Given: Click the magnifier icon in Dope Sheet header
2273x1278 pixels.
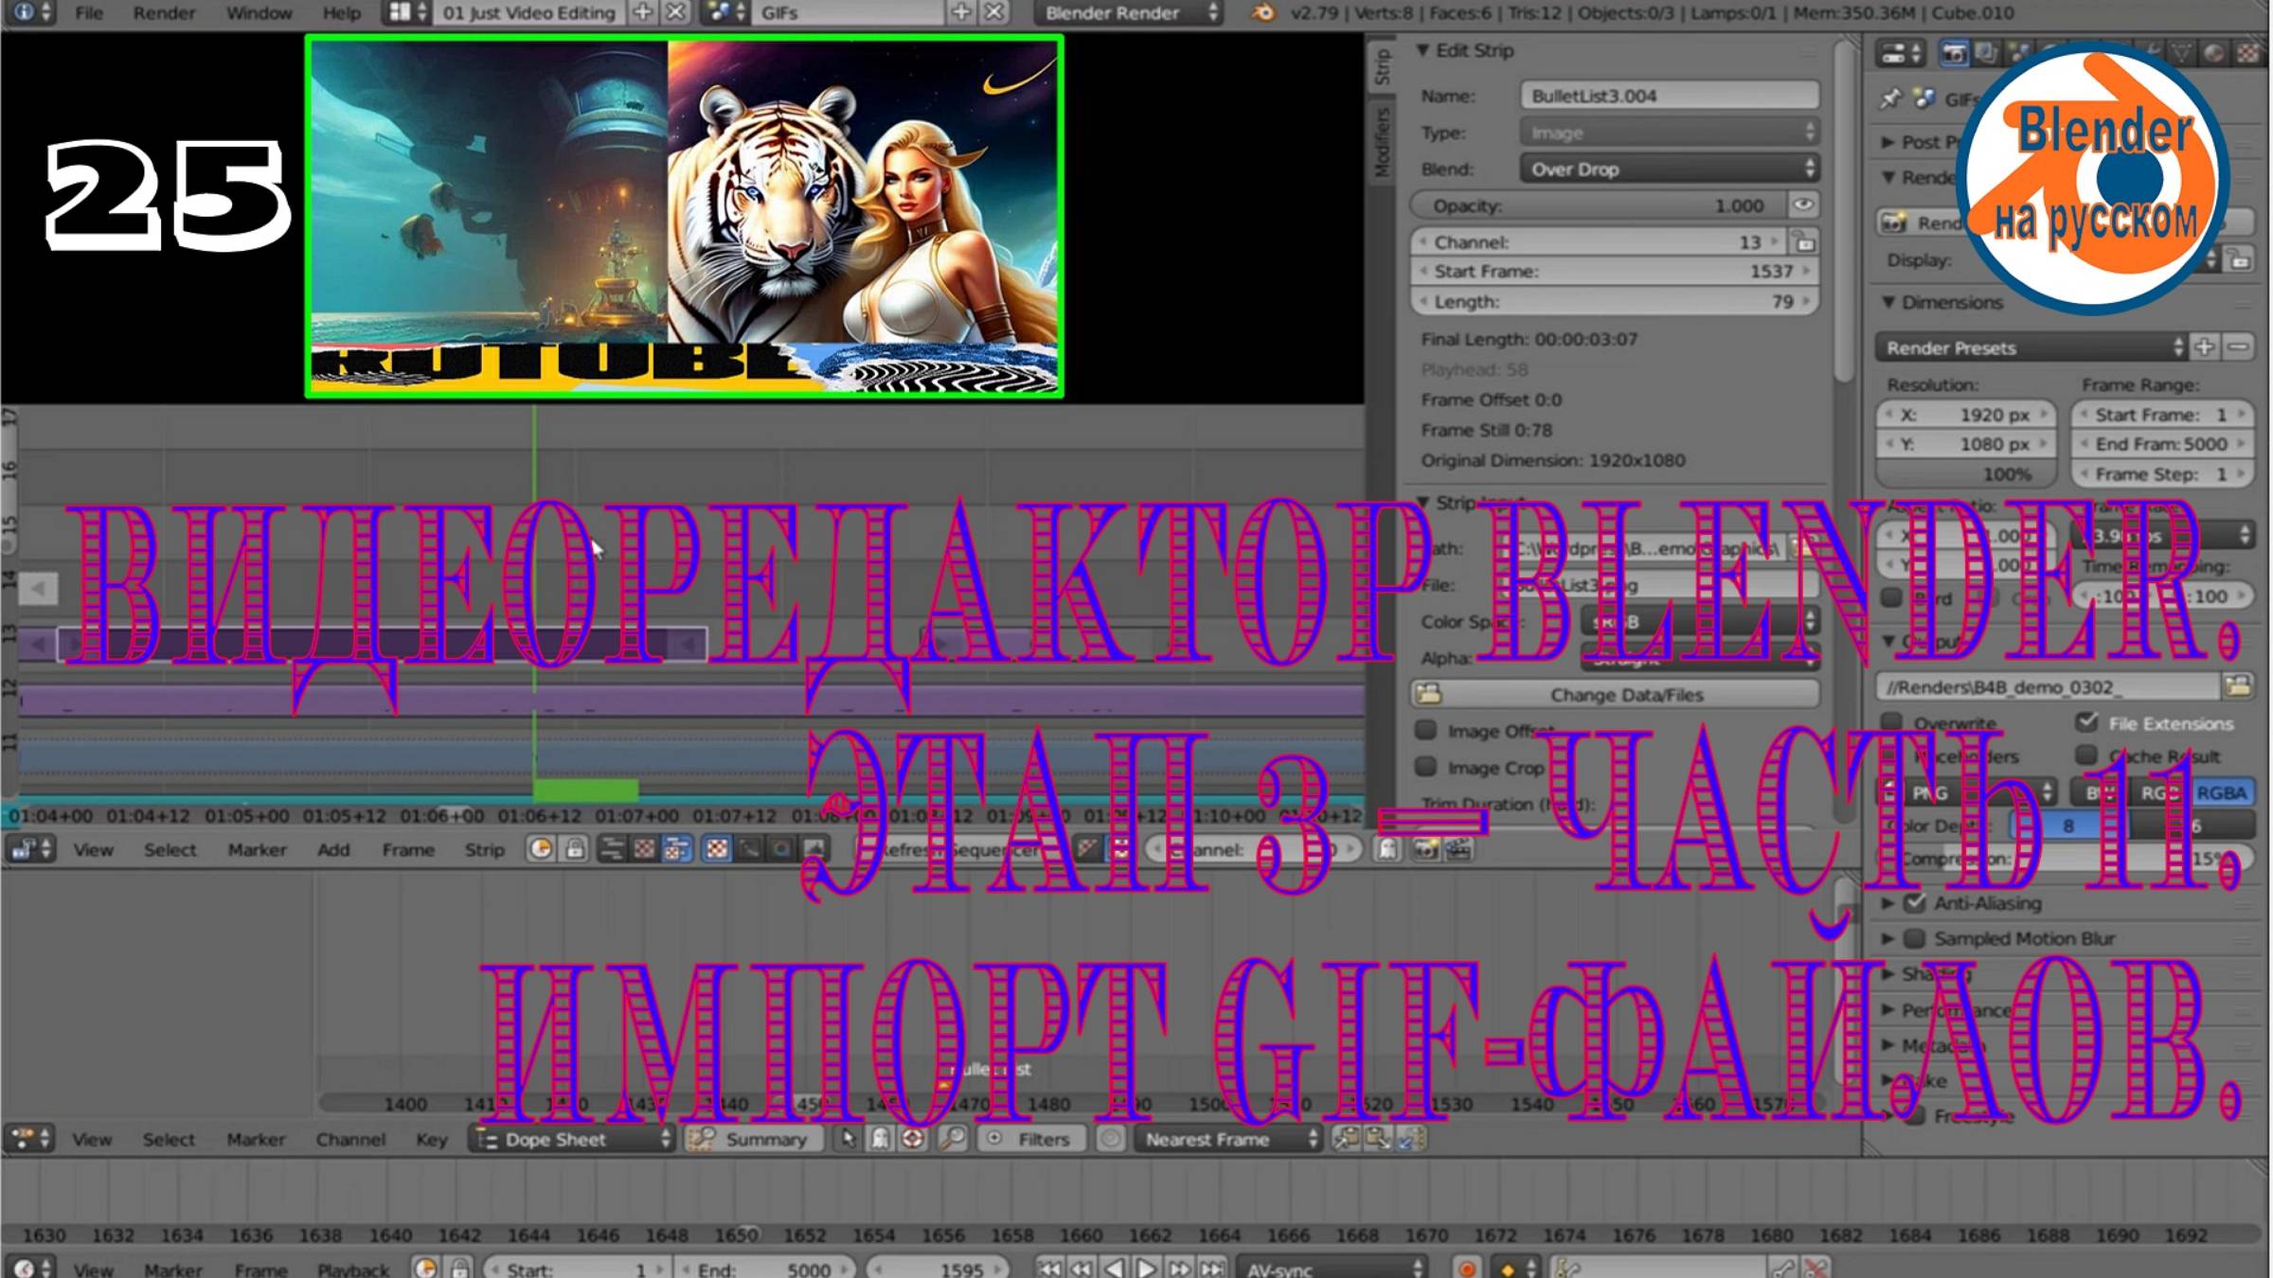Looking at the screenshot, I should click(x=951, y=1139).
